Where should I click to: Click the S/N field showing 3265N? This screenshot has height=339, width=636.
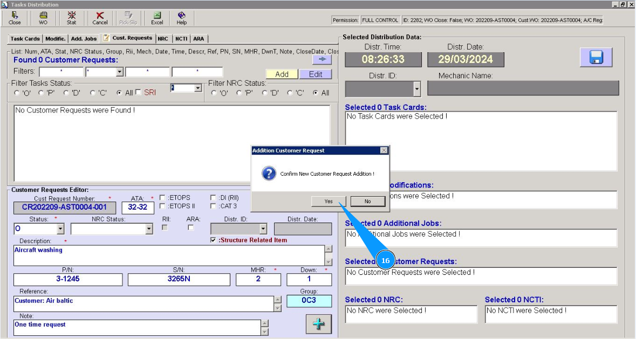tap(179, 280)
